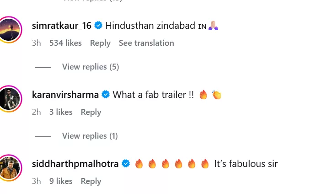Click 2h timestamp on karanvirsharma's comment
310x194 pixels.
tap(37, 112)
